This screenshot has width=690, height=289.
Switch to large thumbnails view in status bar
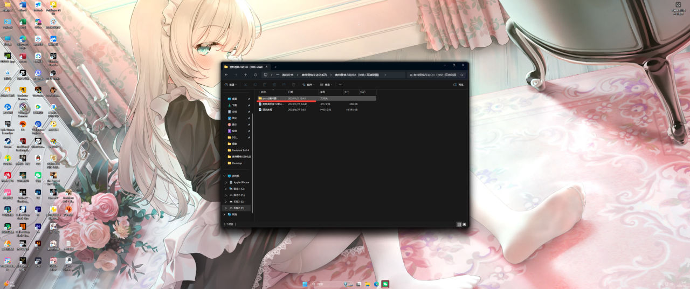[464, 224]
